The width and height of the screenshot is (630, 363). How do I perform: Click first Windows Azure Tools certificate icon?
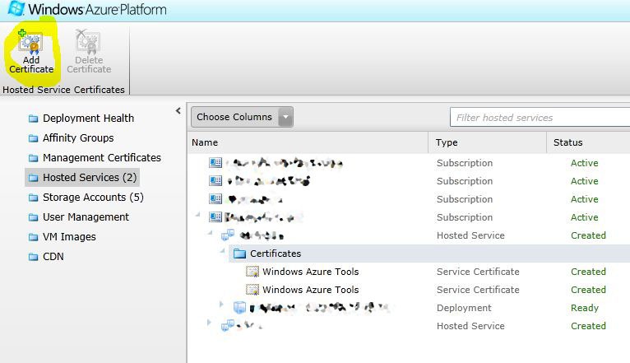click(x=252, y=272)
